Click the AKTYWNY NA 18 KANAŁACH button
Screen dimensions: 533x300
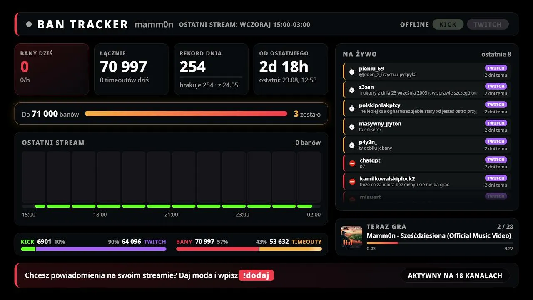click(455, 275)
